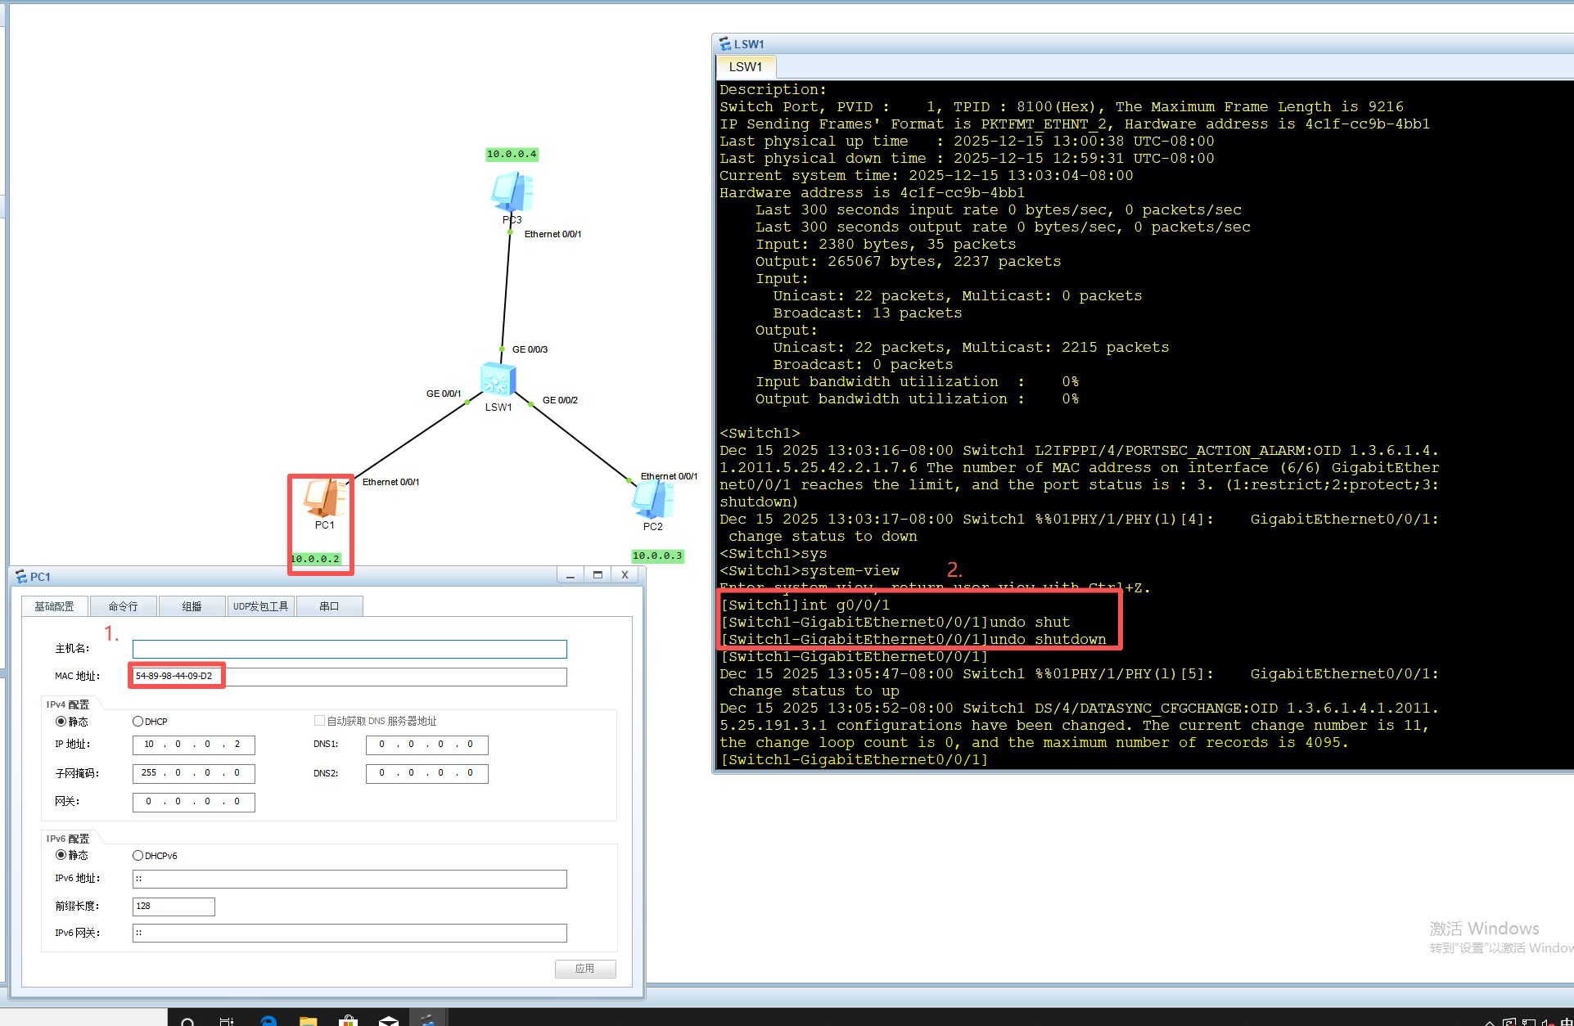Select the LSW1 switch icon in topology

498,380
